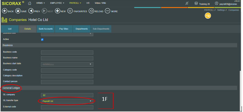Open the MORE options ellipsis icon
Image resolution: width=243 pixels, height=112 pixels.
(108, 11)
